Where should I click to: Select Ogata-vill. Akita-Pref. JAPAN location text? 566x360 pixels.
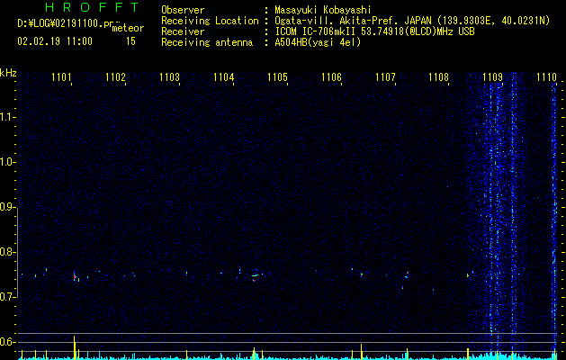point(412,21)
